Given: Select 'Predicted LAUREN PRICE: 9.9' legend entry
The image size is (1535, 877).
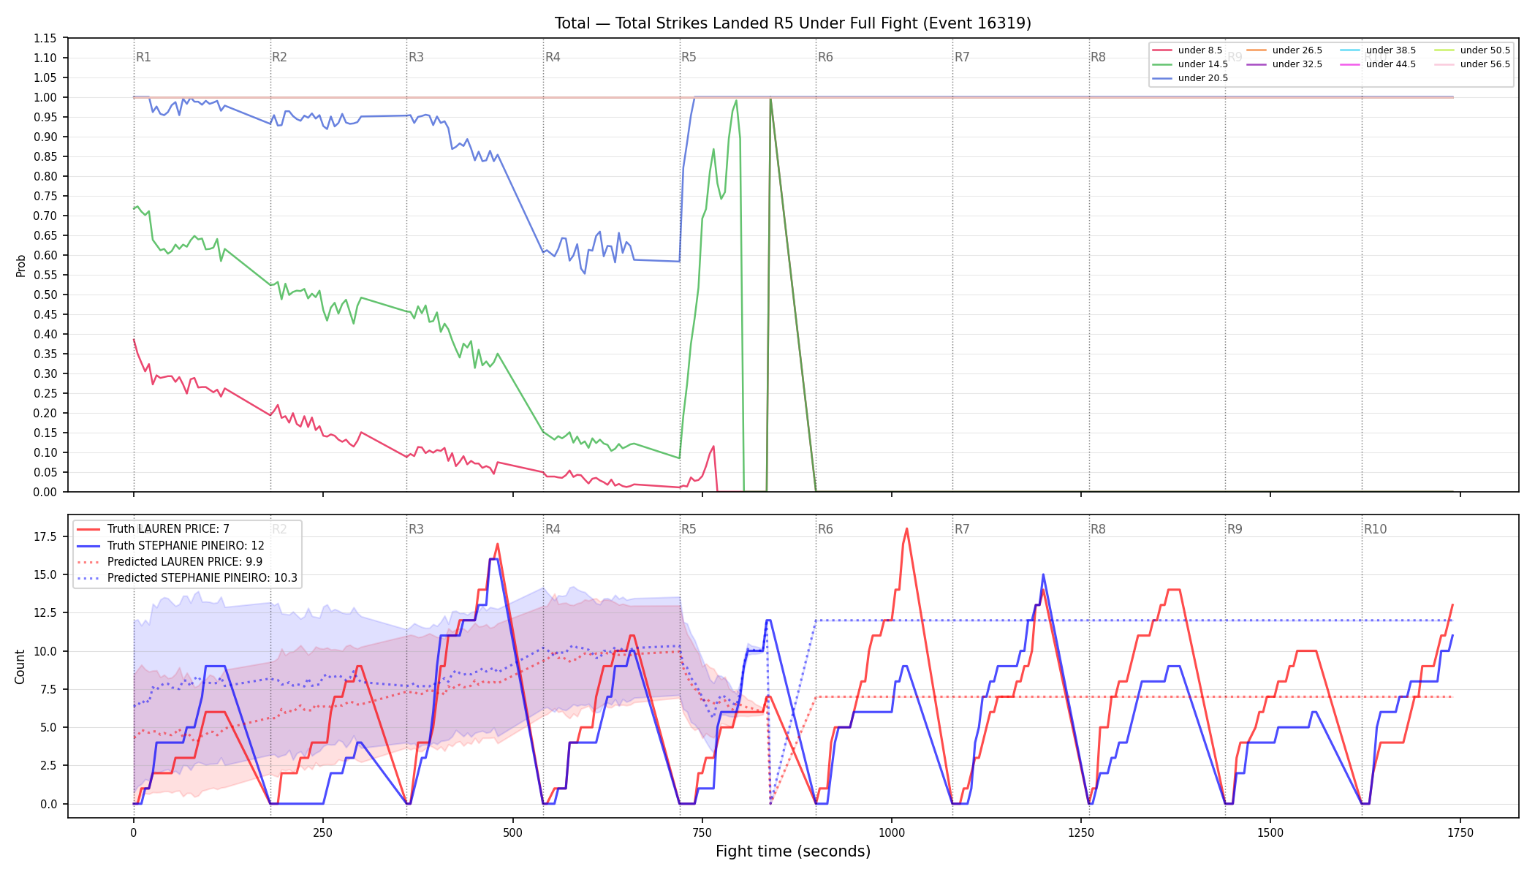Looking at the screenshot, I should [185, 562].
